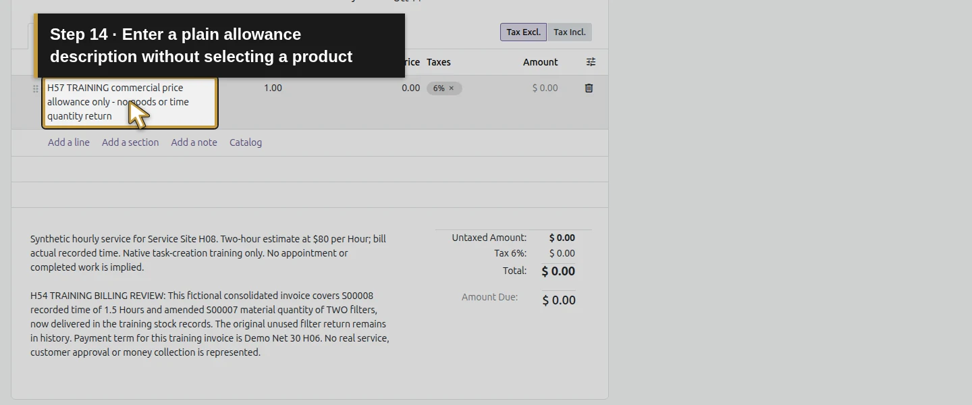972x405 pixels.
Task: Select the quantity cell 1.00
Action: (x=273, y=88)
